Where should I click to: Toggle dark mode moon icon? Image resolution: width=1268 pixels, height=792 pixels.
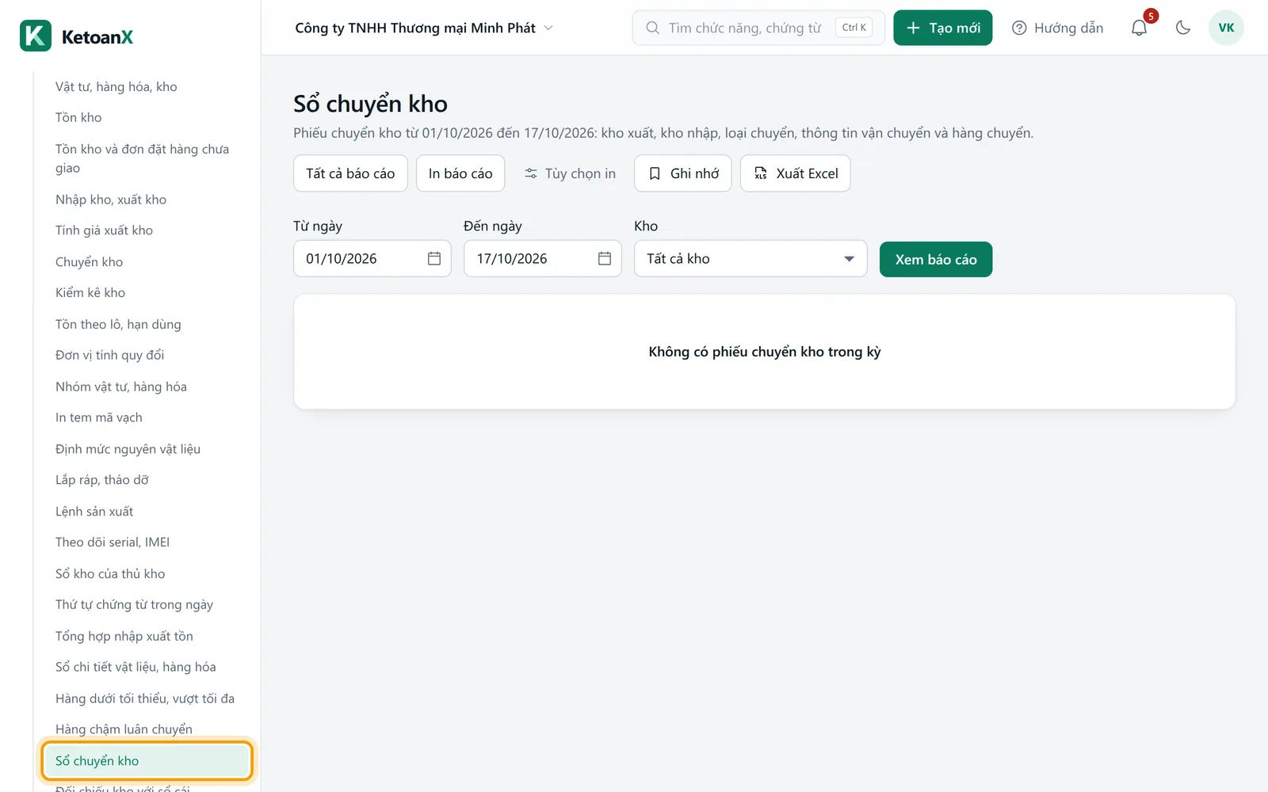point(1183,28)
